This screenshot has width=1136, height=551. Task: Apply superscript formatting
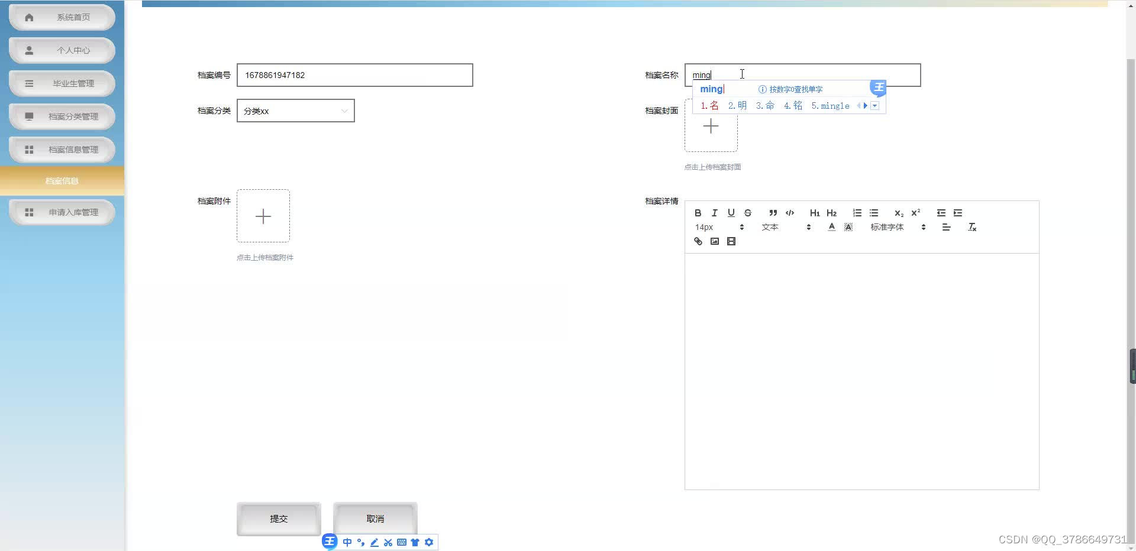[916, 213]
